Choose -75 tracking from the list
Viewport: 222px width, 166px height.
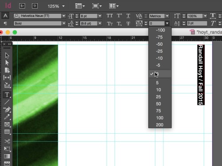point(160,37)
